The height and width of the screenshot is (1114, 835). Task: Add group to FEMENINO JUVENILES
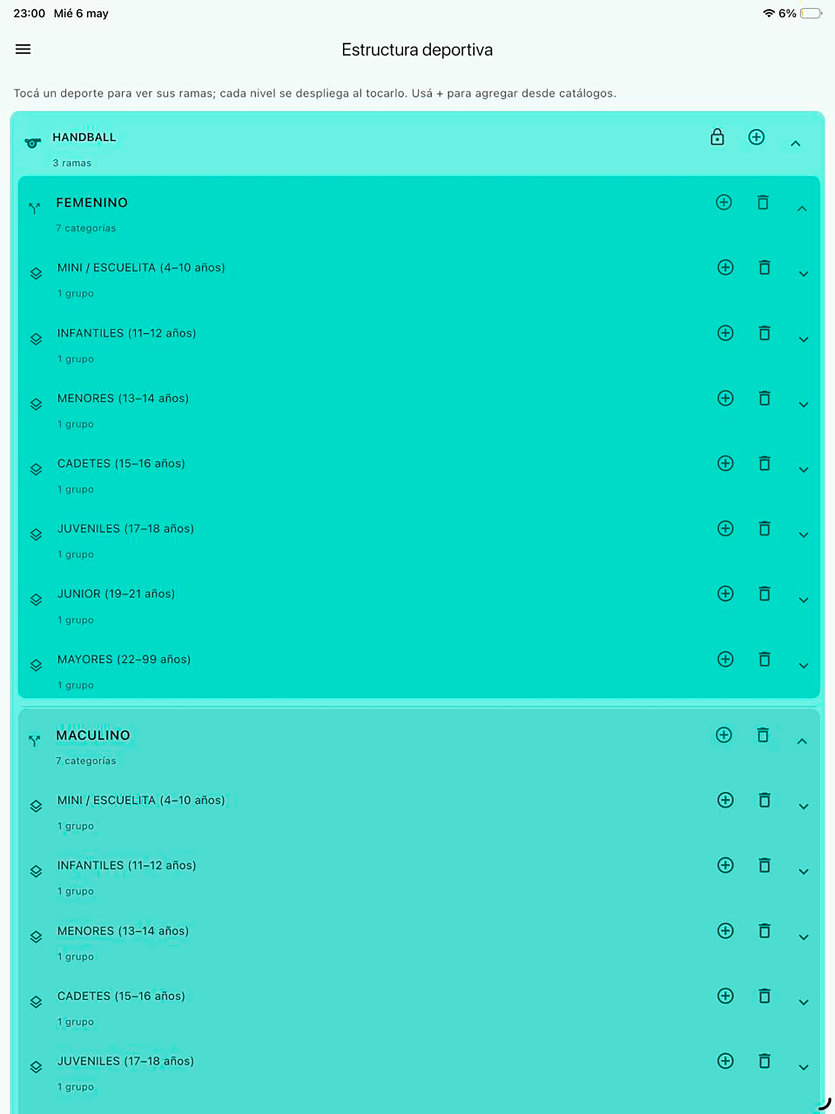point(725,528)
